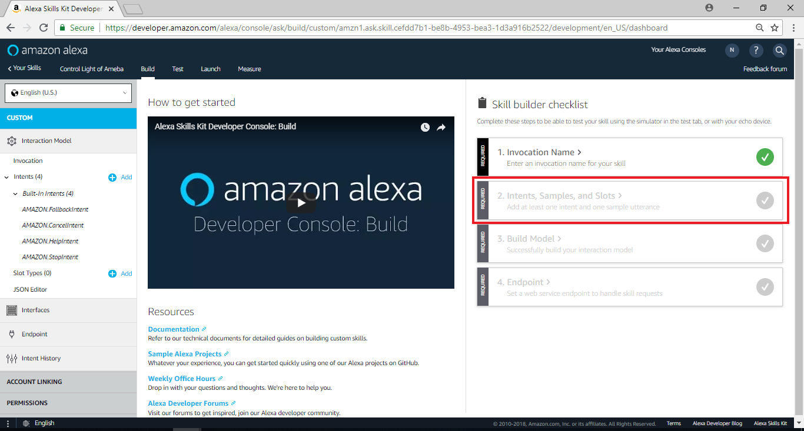The image size is (804, 431).
Task: Open the Alexa Developer Blog footer link
Action: pyautogui.click(x=717, y=423)
